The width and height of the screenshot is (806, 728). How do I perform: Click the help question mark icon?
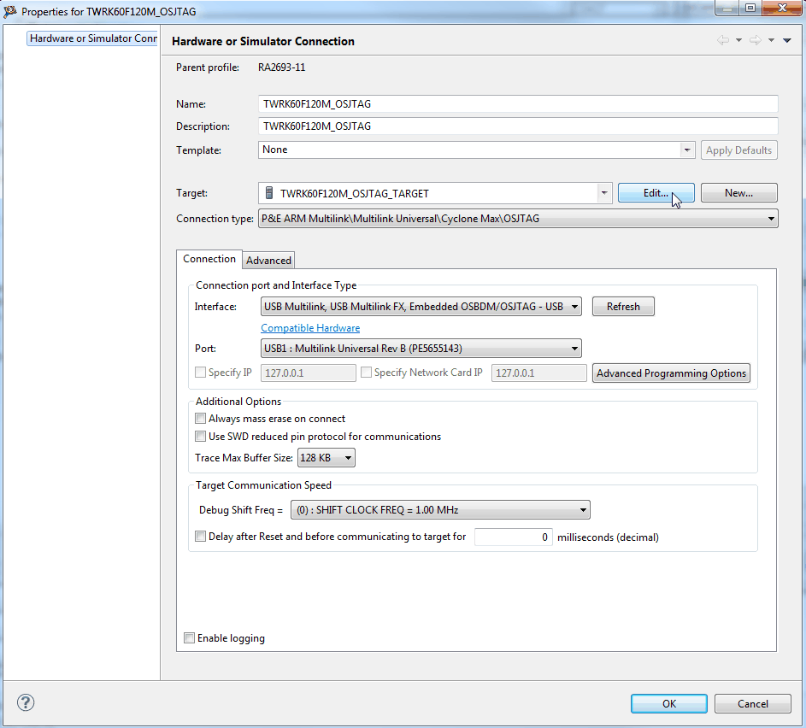(x=26, y=702)
